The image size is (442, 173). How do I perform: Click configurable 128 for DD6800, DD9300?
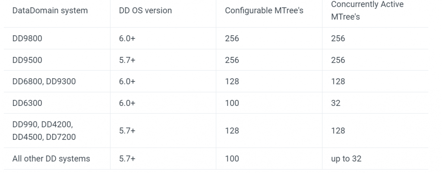tap(232, 81)
